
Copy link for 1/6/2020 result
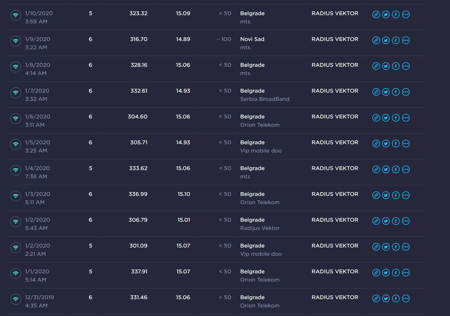[x=376, y=118]
